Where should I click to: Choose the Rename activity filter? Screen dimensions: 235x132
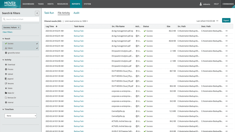click(10, 83)
